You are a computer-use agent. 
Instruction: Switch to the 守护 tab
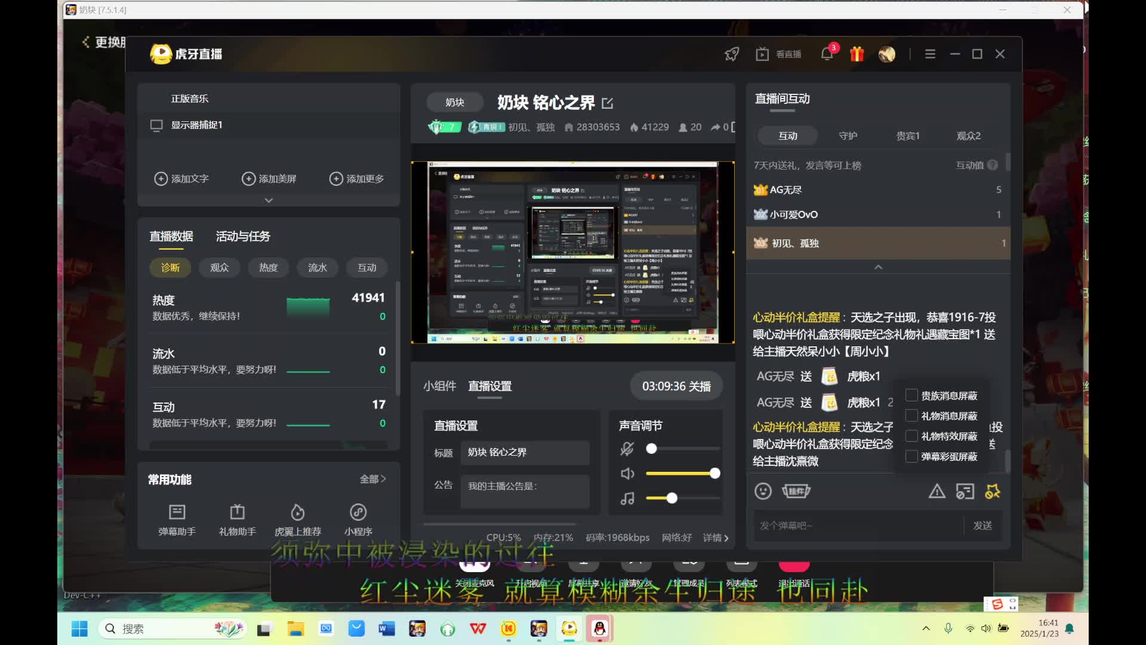[x=848, y=136]
